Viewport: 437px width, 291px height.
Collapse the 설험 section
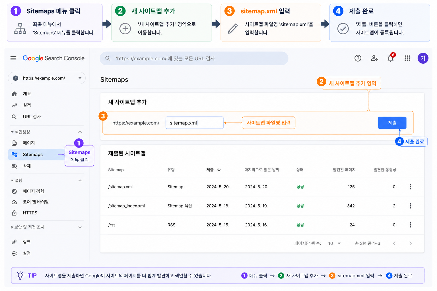pos(80,180)
